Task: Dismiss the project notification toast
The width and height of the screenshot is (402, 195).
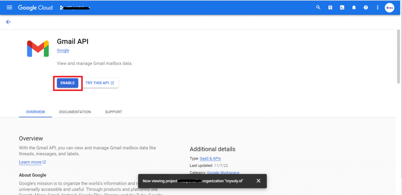Action: 258,181
